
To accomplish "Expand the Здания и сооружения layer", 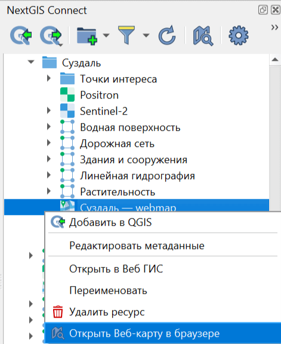I will click(49, 159).
